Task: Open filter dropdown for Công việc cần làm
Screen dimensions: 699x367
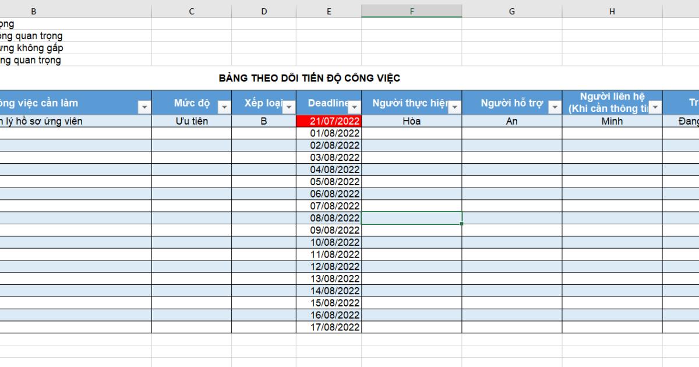Action: click(144, 108)
